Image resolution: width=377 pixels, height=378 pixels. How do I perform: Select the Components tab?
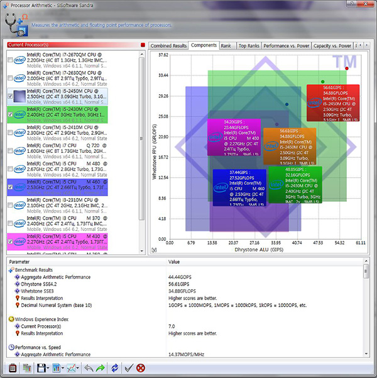204,45
